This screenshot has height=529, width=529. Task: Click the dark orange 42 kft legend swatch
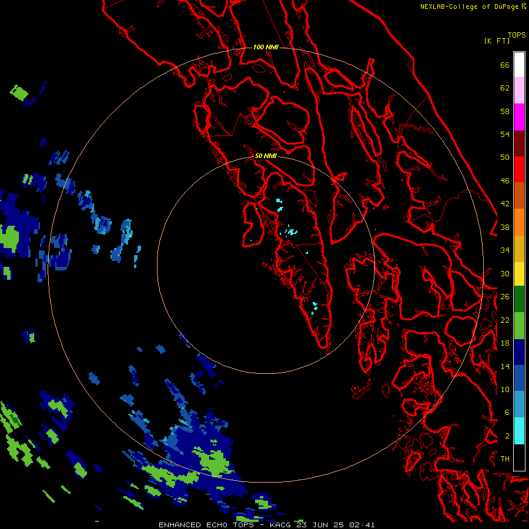point(519,195)
